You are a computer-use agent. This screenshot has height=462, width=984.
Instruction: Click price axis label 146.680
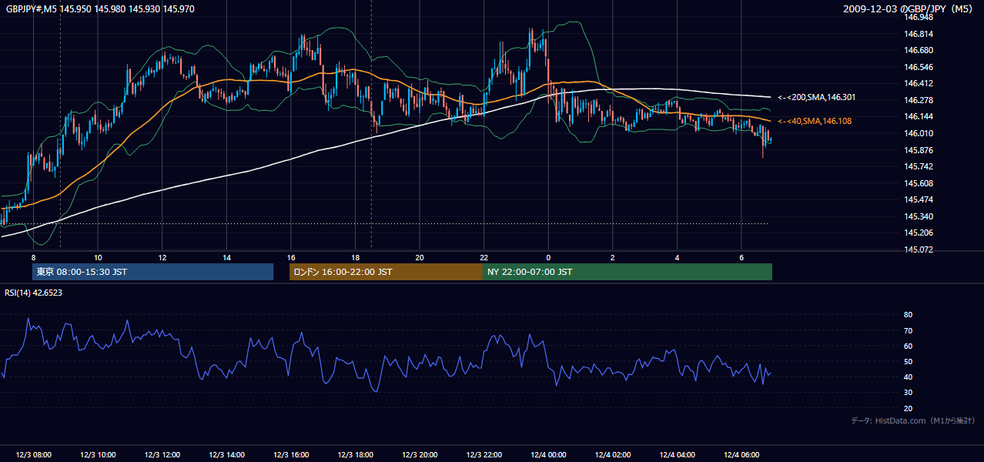(x=919, y=50)
